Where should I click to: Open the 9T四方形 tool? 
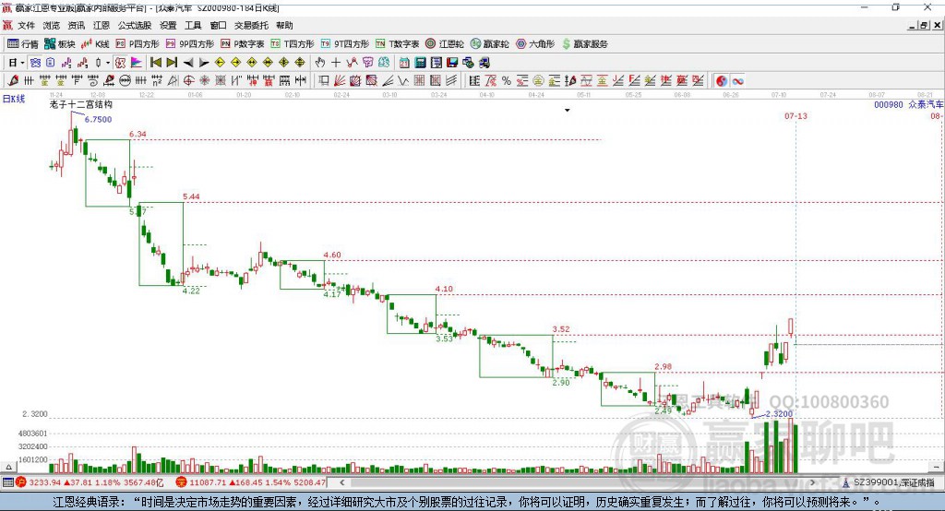coord(345,44)
